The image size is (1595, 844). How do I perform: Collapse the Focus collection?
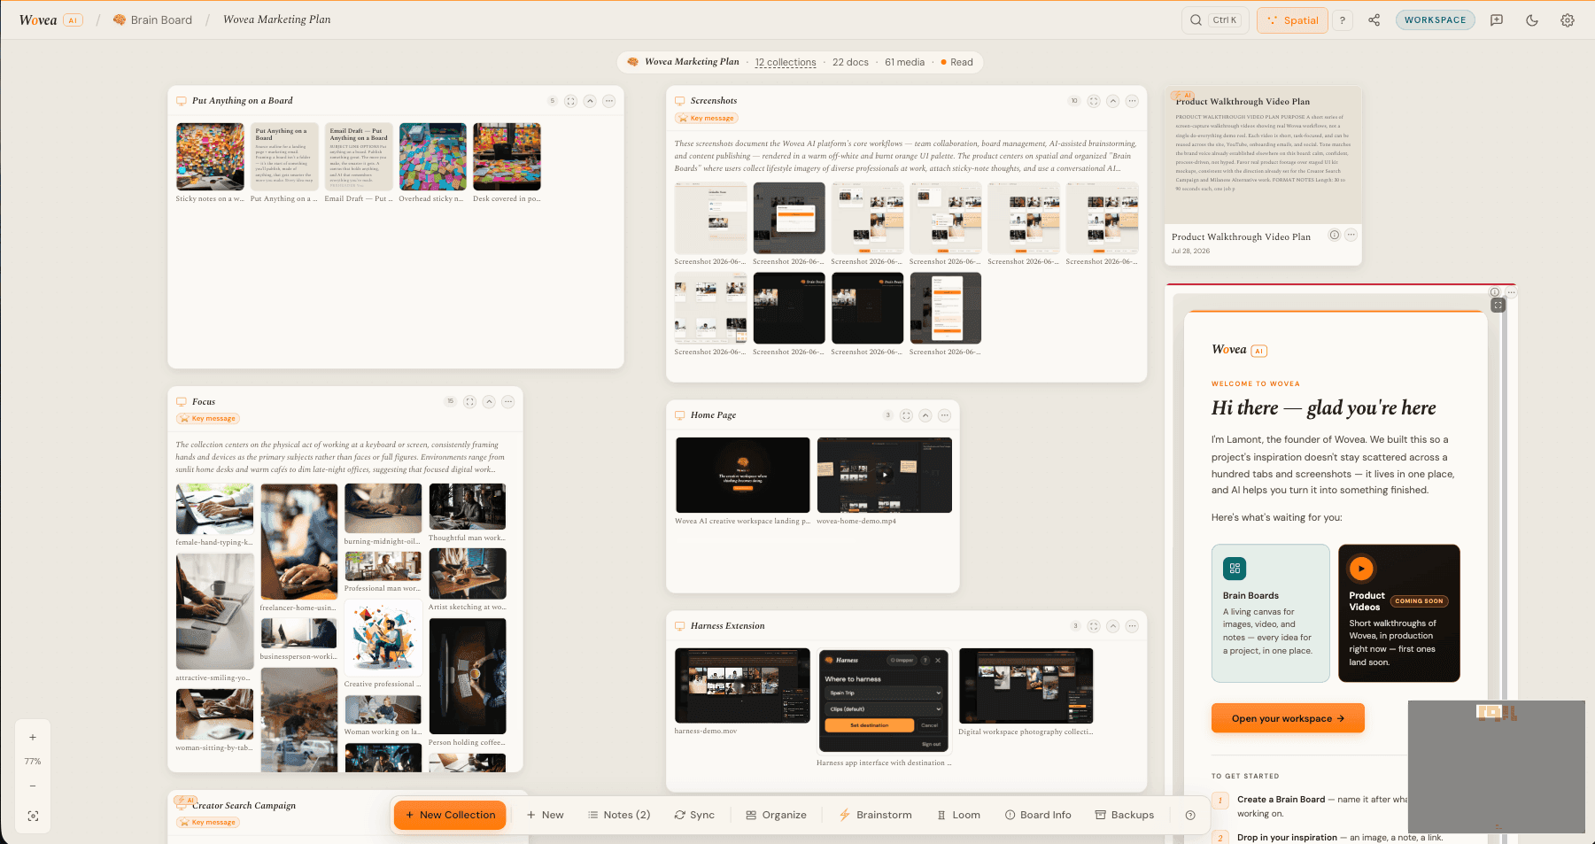click(489, 401)
